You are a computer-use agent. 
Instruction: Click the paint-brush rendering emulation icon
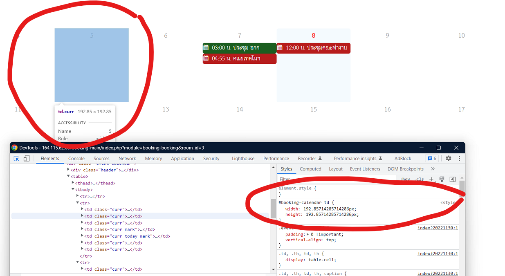click(x=442, y=179)
